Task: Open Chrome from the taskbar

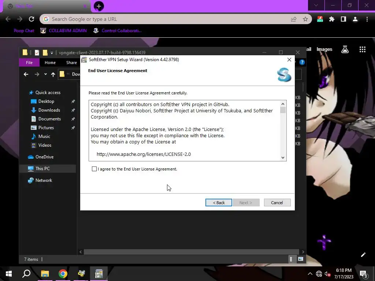Action: click(63, 274)
